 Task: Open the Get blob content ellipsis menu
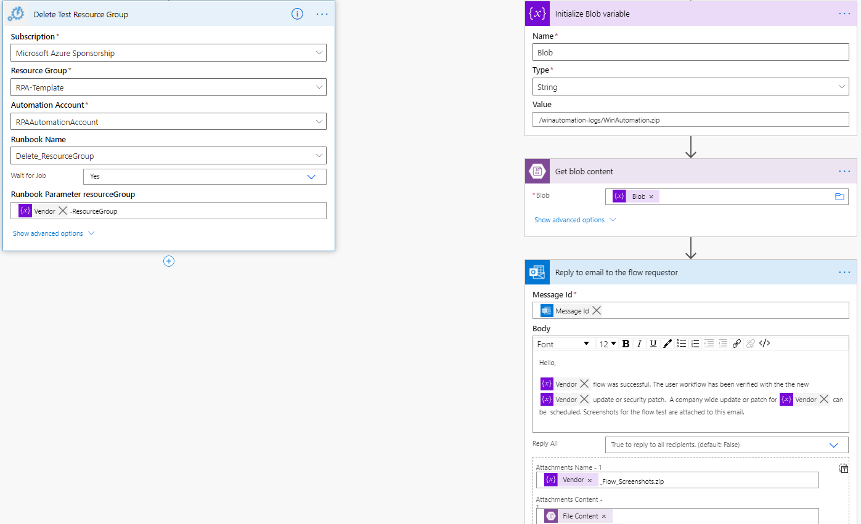844,171
